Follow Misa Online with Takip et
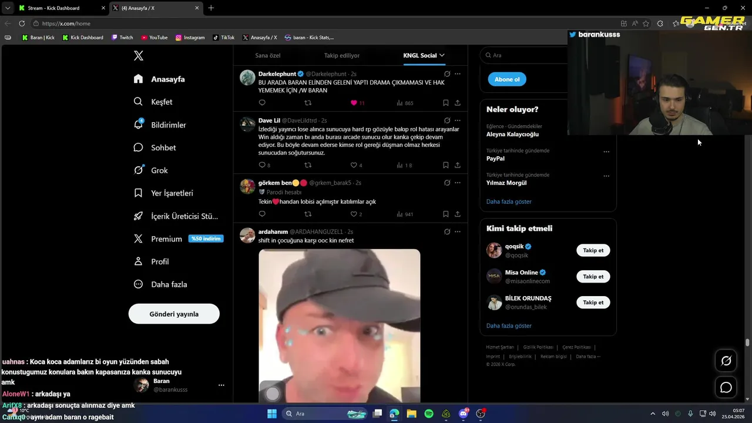The height and width of the screenshot is (423, 752). pos(593,276)
